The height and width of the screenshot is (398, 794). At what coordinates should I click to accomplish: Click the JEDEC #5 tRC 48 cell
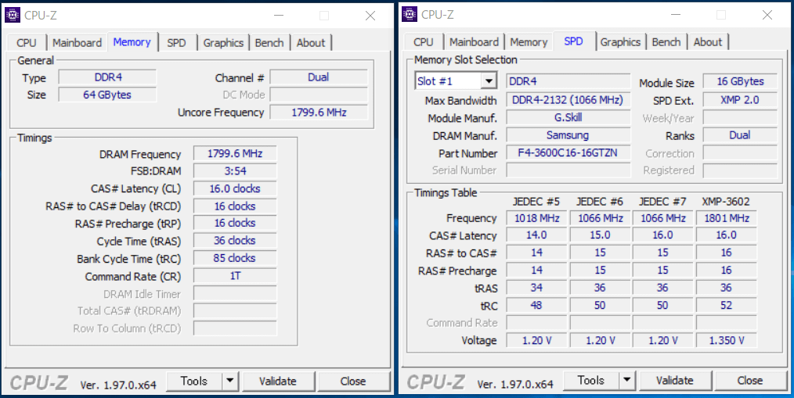pos(536,306)
